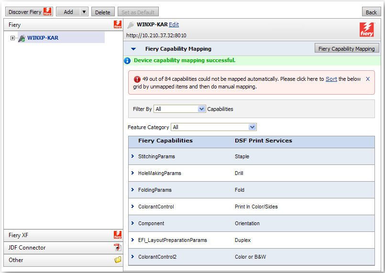
Task: Expand the Component row
Action: tap(132, 223)
